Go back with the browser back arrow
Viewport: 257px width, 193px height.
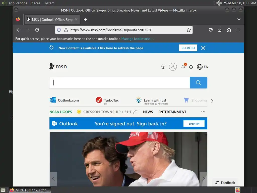(19, 30)
